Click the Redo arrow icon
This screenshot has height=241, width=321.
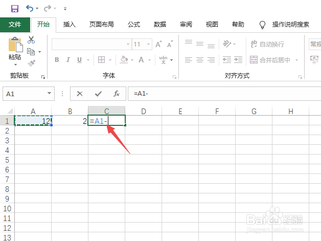point(48,8)
